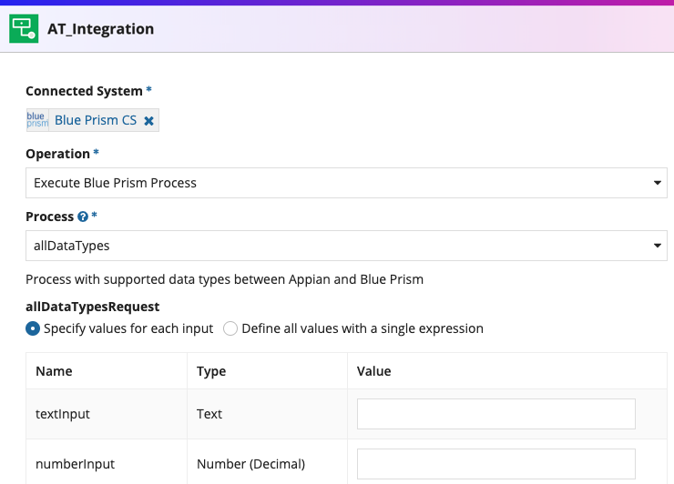Click the numberInput value field

(x=496, y=464)
